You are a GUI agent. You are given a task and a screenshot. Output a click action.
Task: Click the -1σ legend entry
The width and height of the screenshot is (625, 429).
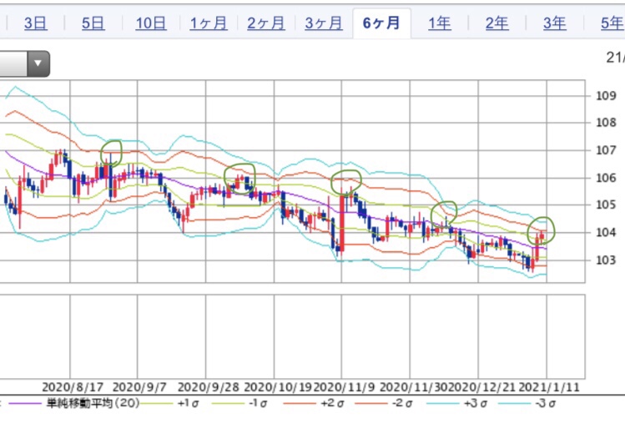240,403
